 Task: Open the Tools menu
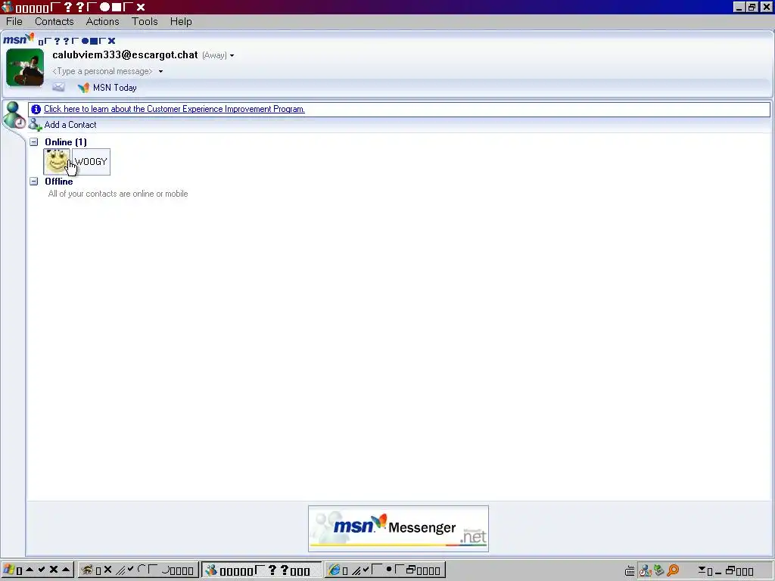coord(145,21)
